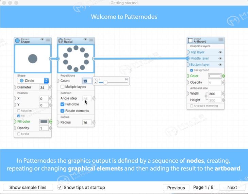
Task: Enable the Stroke checkbox
Action: pos(19,134)
